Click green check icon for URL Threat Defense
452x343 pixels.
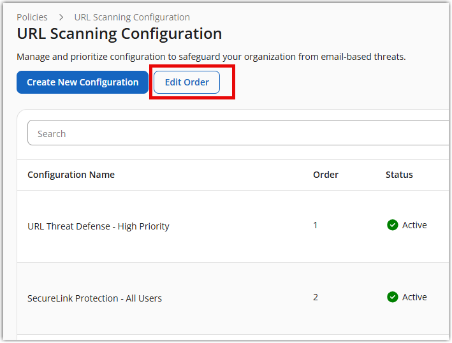pos(393,225)
